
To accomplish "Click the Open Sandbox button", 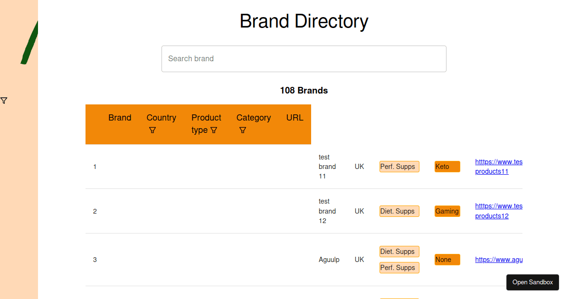I will [532, 282].
